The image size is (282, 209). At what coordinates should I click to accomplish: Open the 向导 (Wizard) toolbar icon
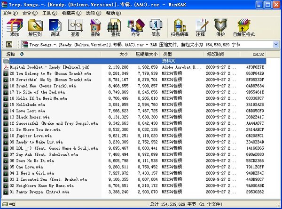(x=136, y=28)
